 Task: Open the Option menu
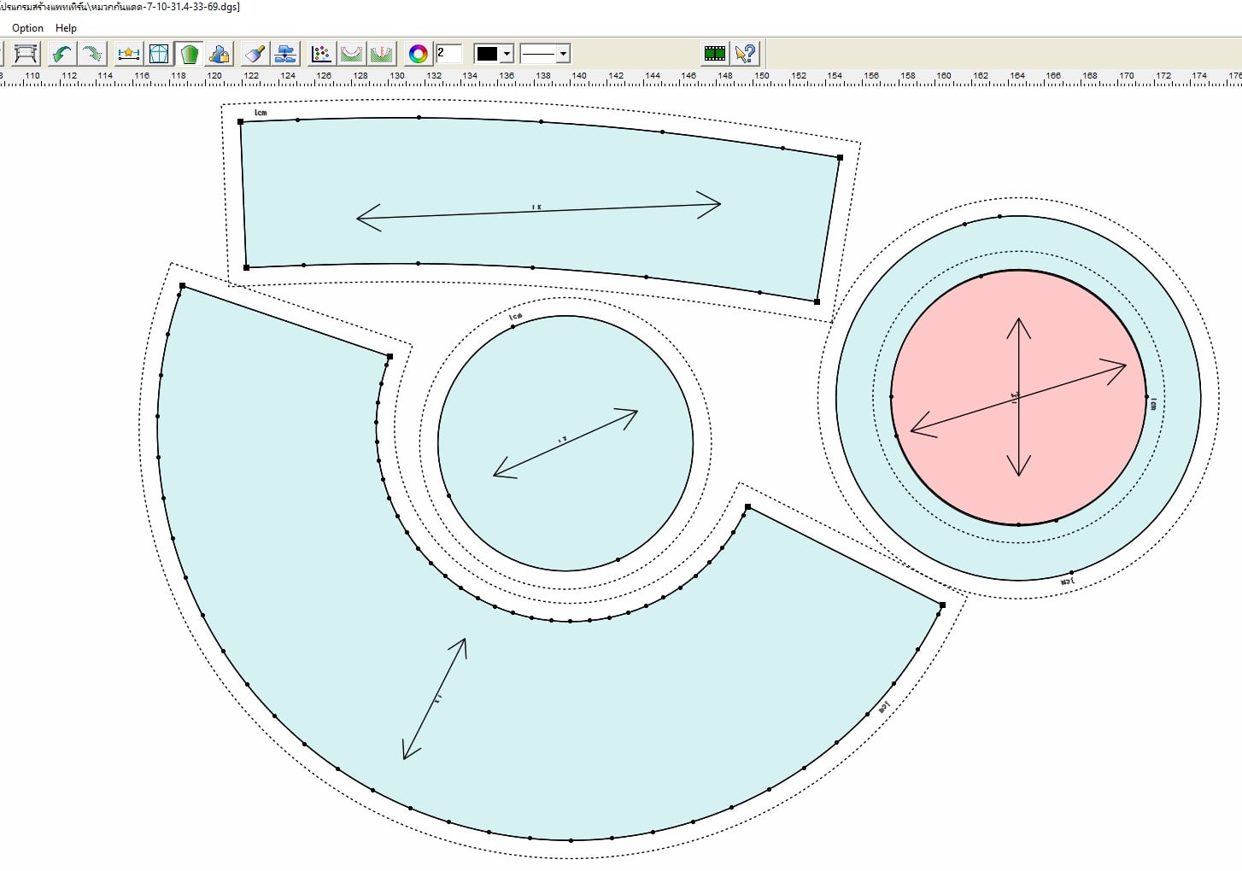(x=27, y=28)
